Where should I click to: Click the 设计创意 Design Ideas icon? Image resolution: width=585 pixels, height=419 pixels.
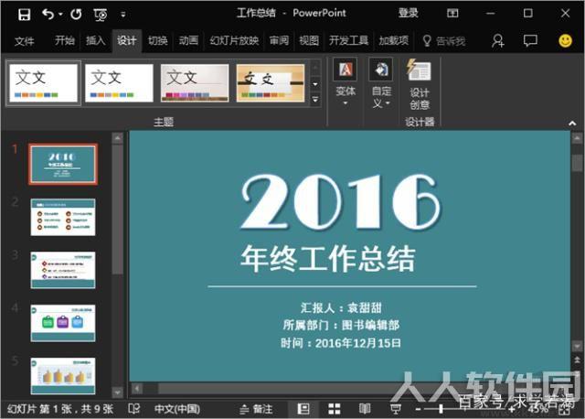pos(420,84)
